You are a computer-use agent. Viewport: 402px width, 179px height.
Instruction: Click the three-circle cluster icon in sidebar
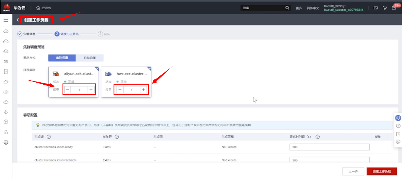(x=6, y=132)
